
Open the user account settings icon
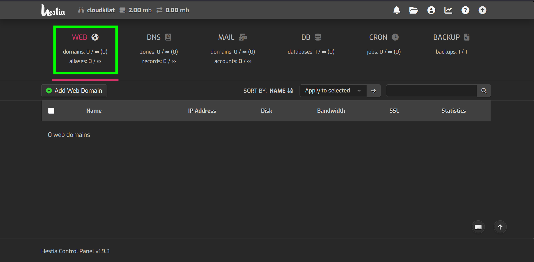[431, 10]
